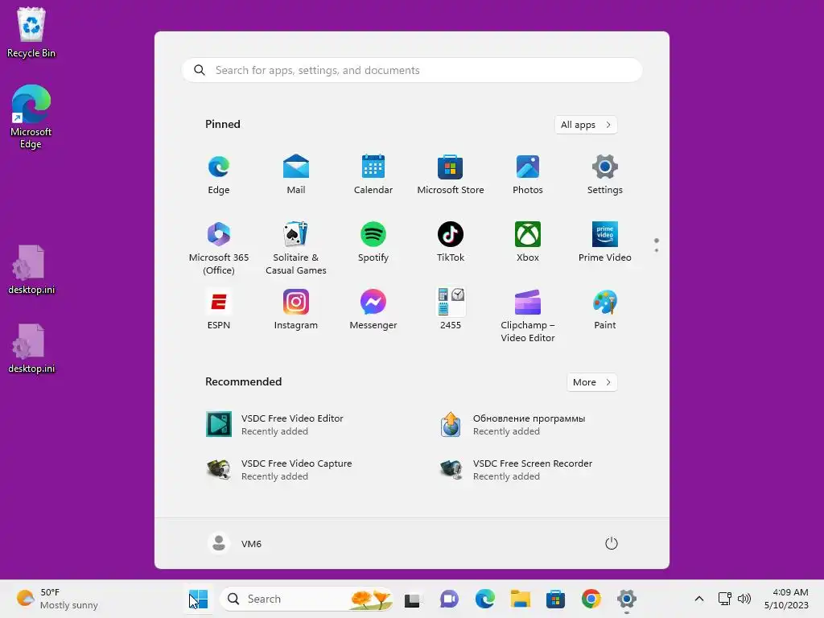
Task: Switch to Settings on the taskbar
Action: (626, 599)
